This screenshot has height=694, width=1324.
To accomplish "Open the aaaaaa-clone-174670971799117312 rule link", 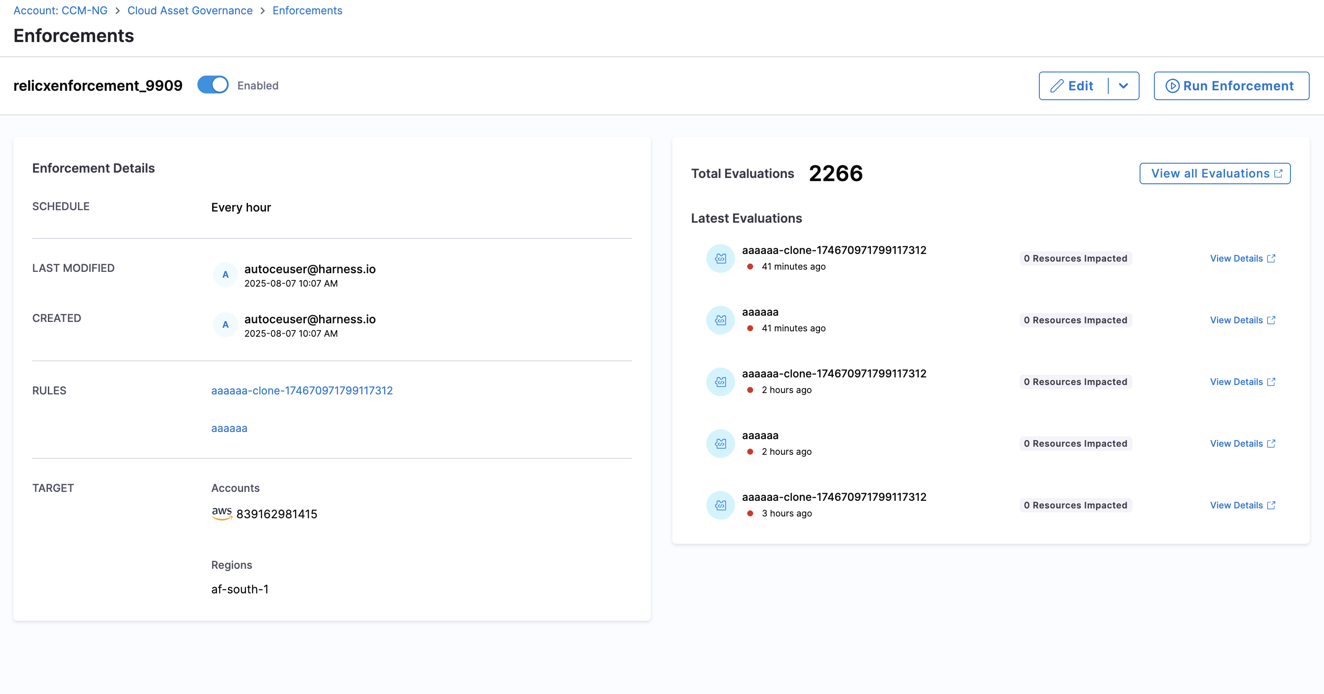I will click(x=302, y=391).
